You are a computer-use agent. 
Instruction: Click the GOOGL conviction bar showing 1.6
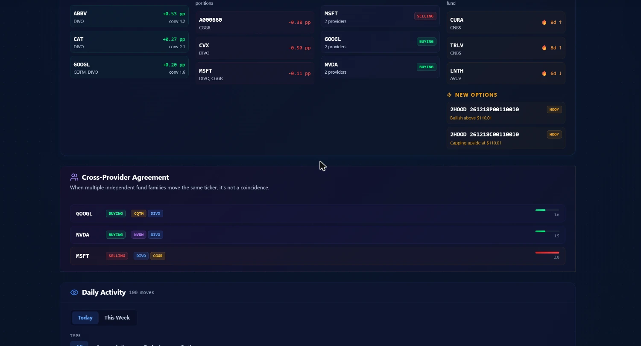(547, 210)
